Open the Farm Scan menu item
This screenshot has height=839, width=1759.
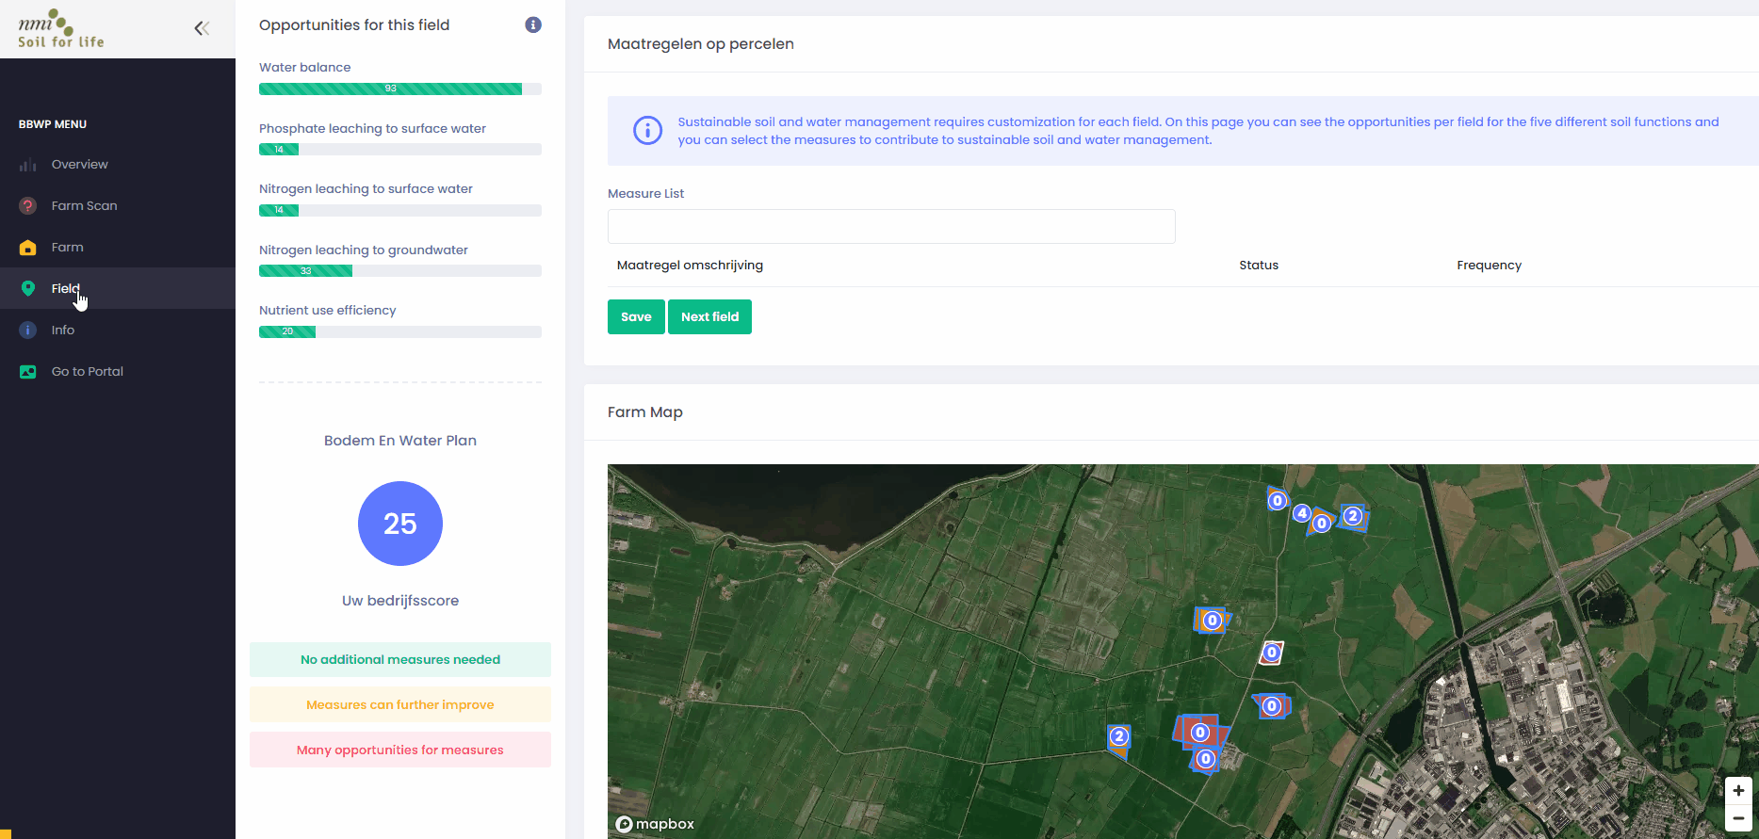pyautogui.click(x=84, y=206)
